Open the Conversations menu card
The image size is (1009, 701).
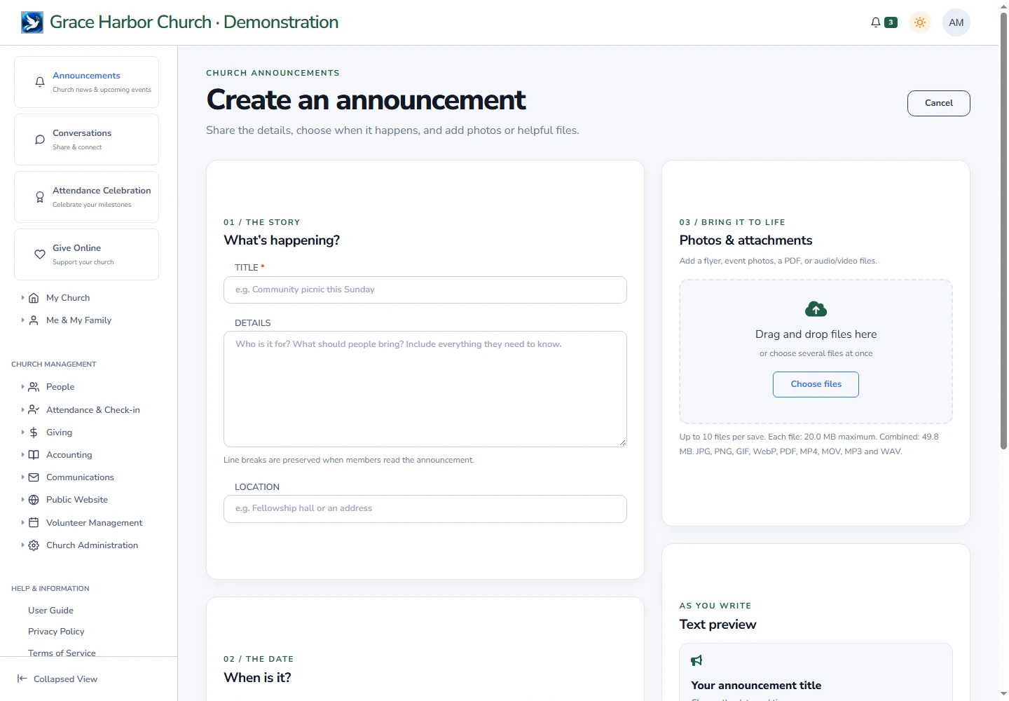(x=86, y=139)
